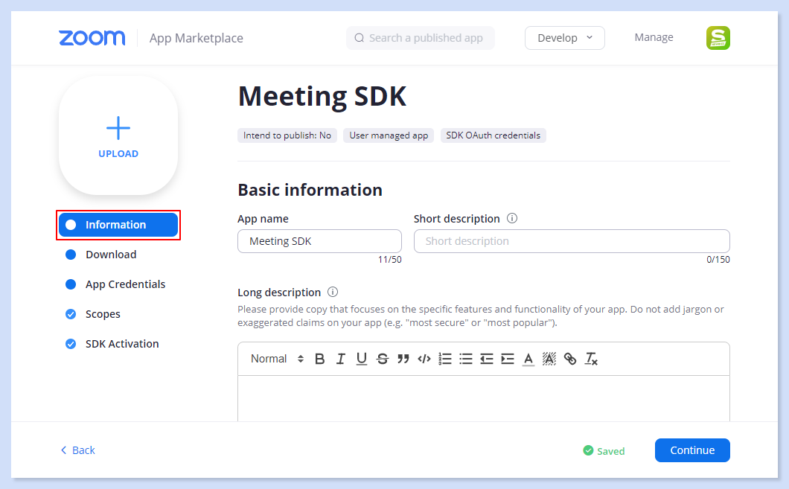Screen dimensions: 789x489
Task: Open the Normal heading style dropdown
Action: (277, 359)
